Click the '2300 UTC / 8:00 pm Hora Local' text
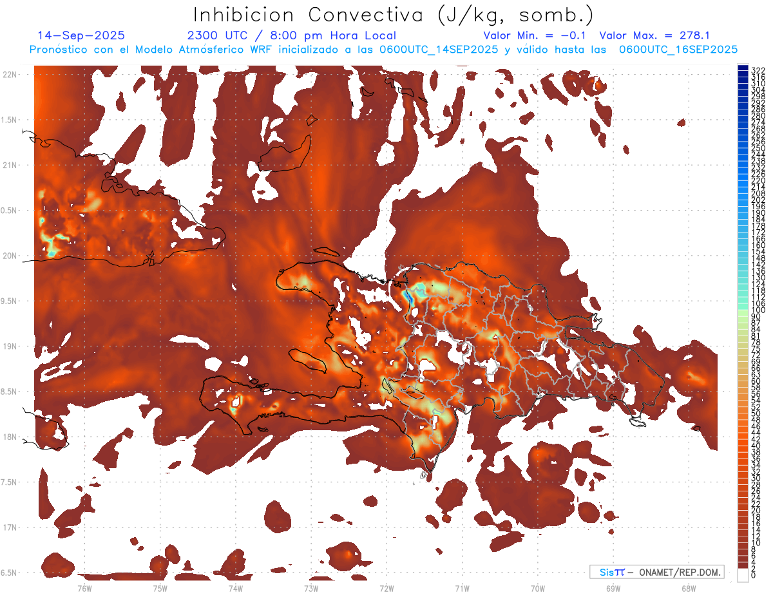The height and width of the screenshot is (597, 773). [x=291, y=35]
